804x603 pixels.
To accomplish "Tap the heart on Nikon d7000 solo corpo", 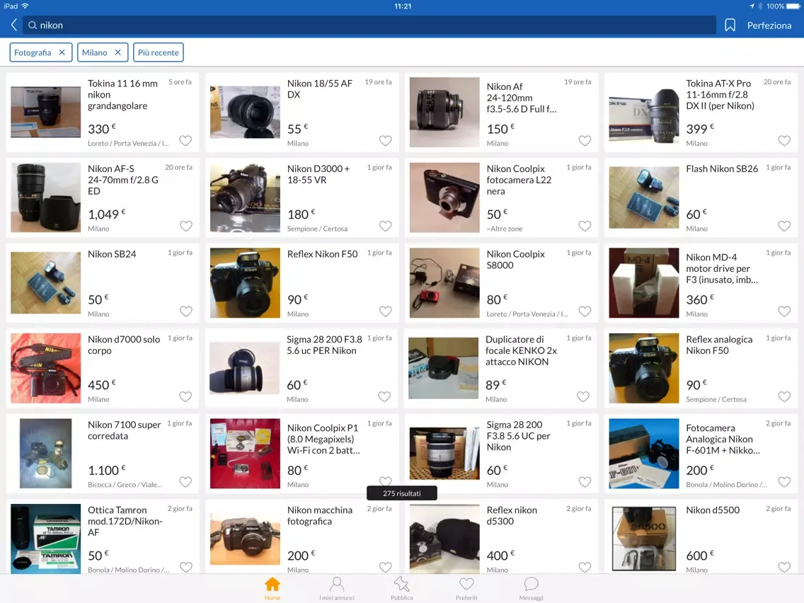I will 185,397.
